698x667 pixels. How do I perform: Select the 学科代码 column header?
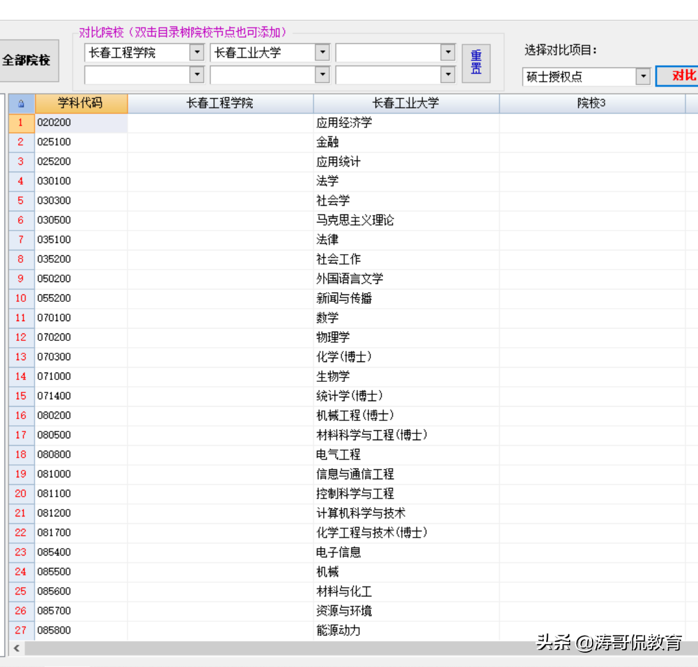[81, 104]
